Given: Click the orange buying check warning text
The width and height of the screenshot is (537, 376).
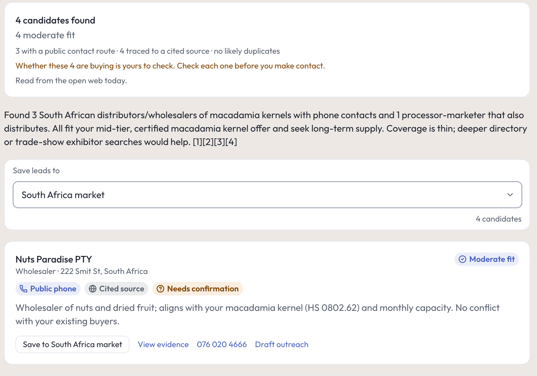Looking at the screenshot, I should coord(170,66).
